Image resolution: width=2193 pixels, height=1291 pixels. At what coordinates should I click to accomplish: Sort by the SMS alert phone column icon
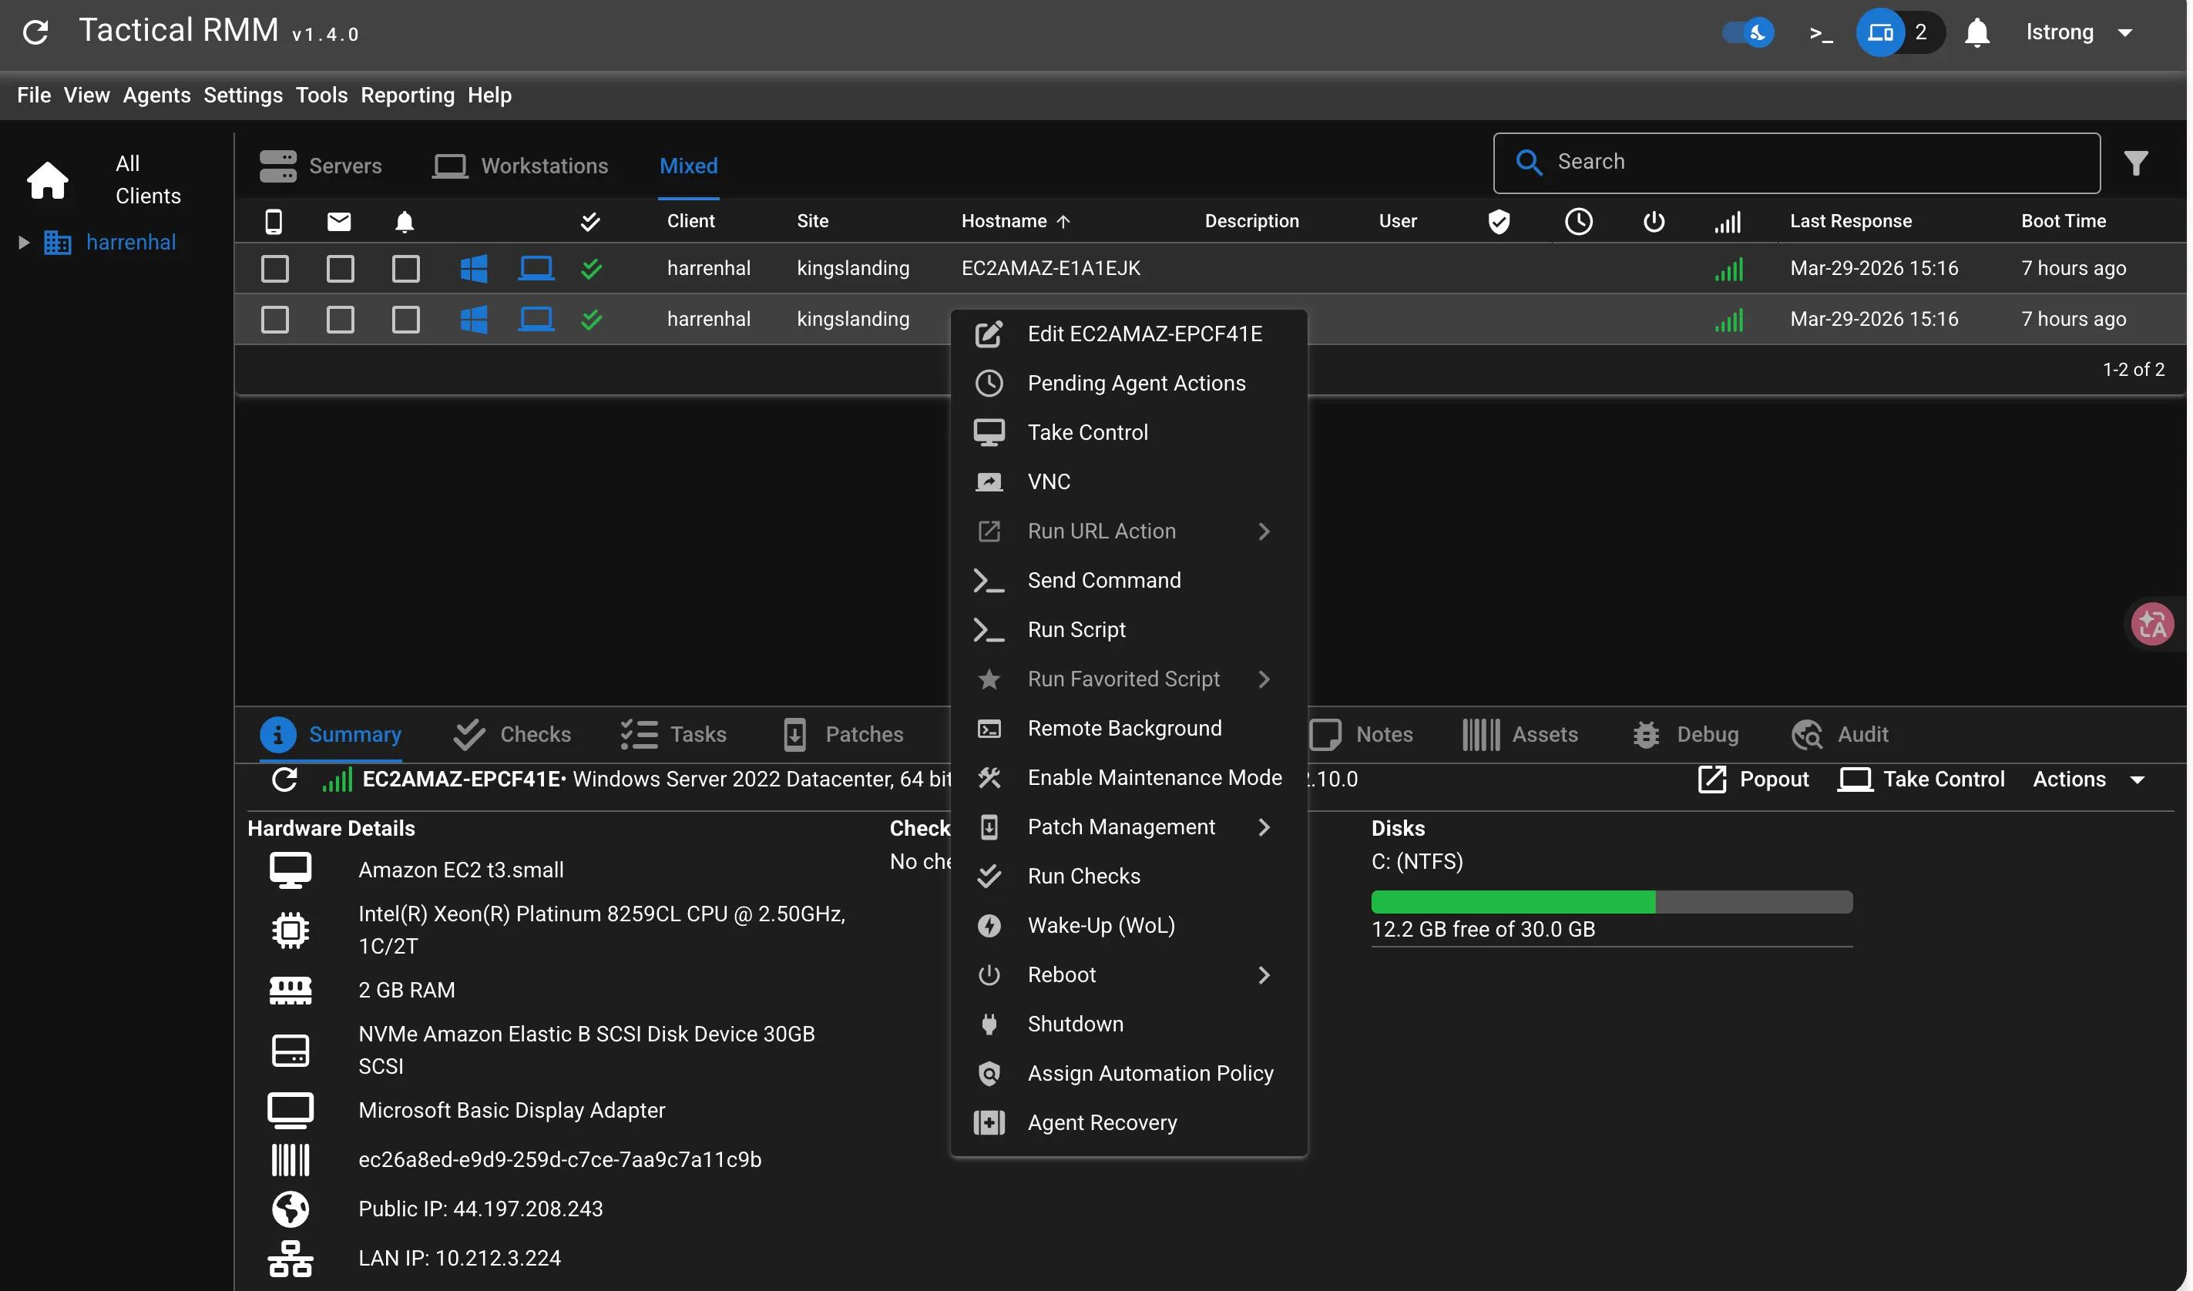point(274,221)
